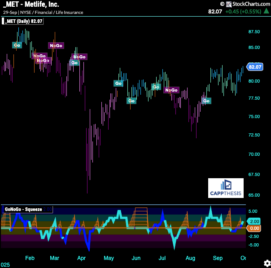Click the first Go label near January highs
Screen dimensions: 271x268
(x=17, y=45)
